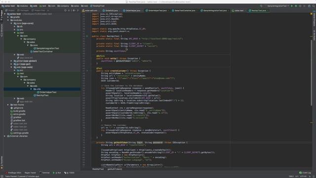Click the company crumb in the navigation bar

[x=63, y=6]
